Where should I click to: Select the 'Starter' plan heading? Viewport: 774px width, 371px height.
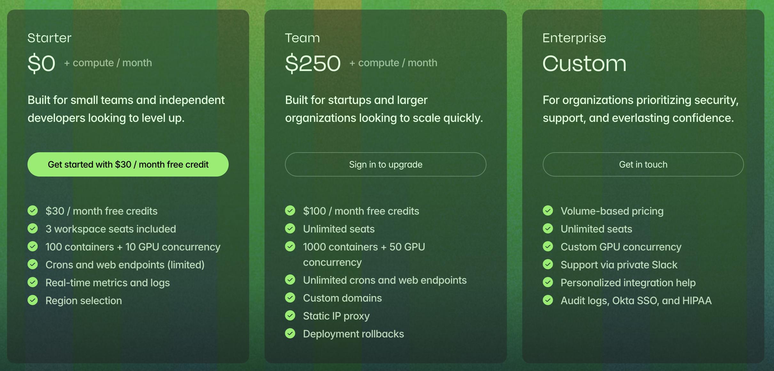pos(50,38)
